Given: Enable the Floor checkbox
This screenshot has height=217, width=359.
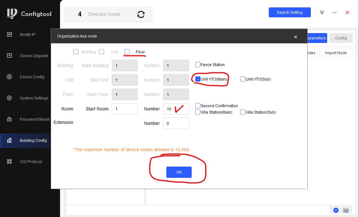Looking at the screenshot, I should click(x=127, y=52).
